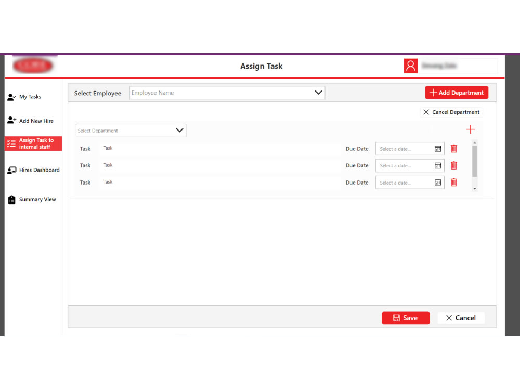
Task: Click the Add New Hire person-plus icon
Action: [11, 121]
